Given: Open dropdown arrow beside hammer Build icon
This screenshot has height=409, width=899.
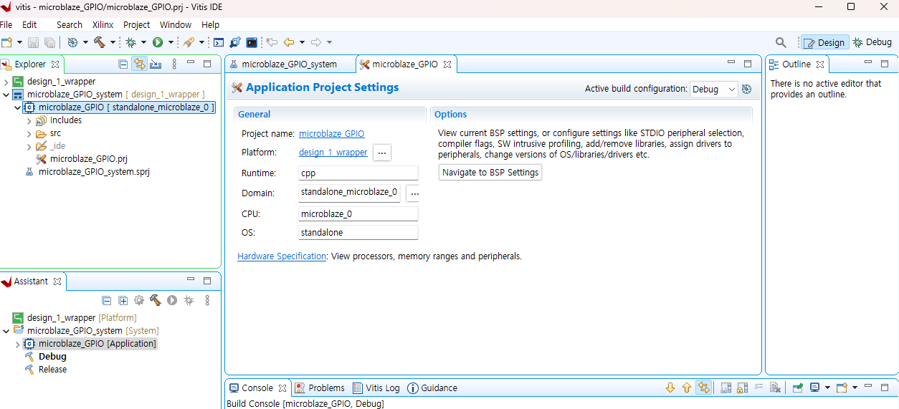Looking at the screenshot, I should pyautogui.click(x=113, y=42).
